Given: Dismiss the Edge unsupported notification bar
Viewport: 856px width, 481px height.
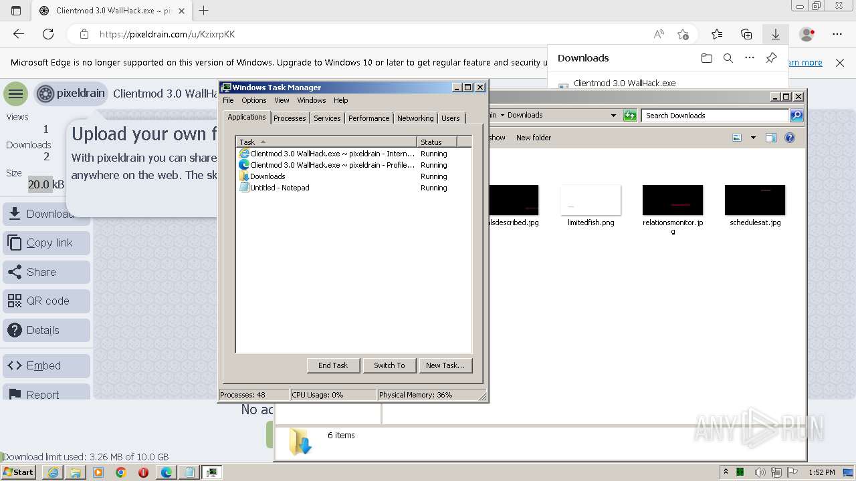Looking at the screenshot, I should [840, 63].
